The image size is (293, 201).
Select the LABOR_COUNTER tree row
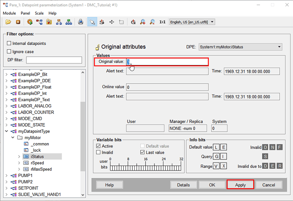click(36, 112)
